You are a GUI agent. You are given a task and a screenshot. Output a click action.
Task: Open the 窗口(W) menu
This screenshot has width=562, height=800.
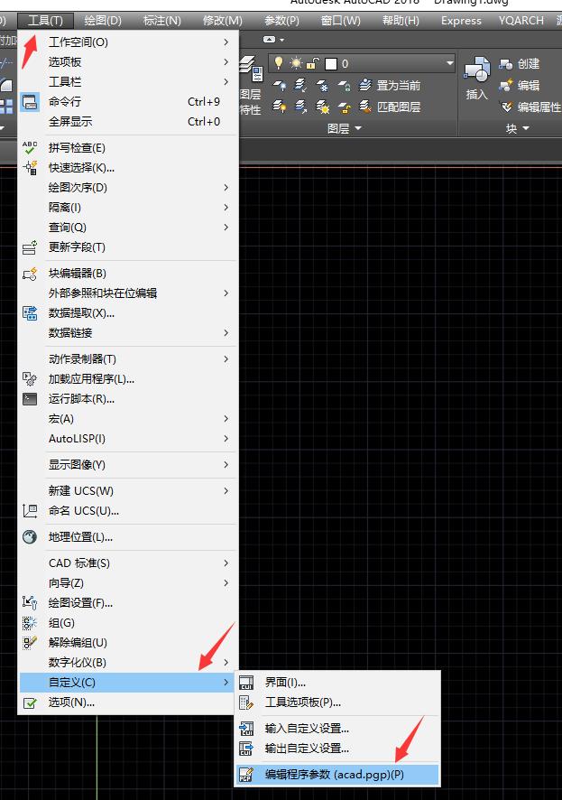pos(341,21)
